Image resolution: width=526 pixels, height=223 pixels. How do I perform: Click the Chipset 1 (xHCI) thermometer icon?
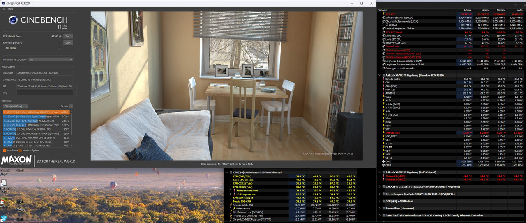(x=383, y=176)
